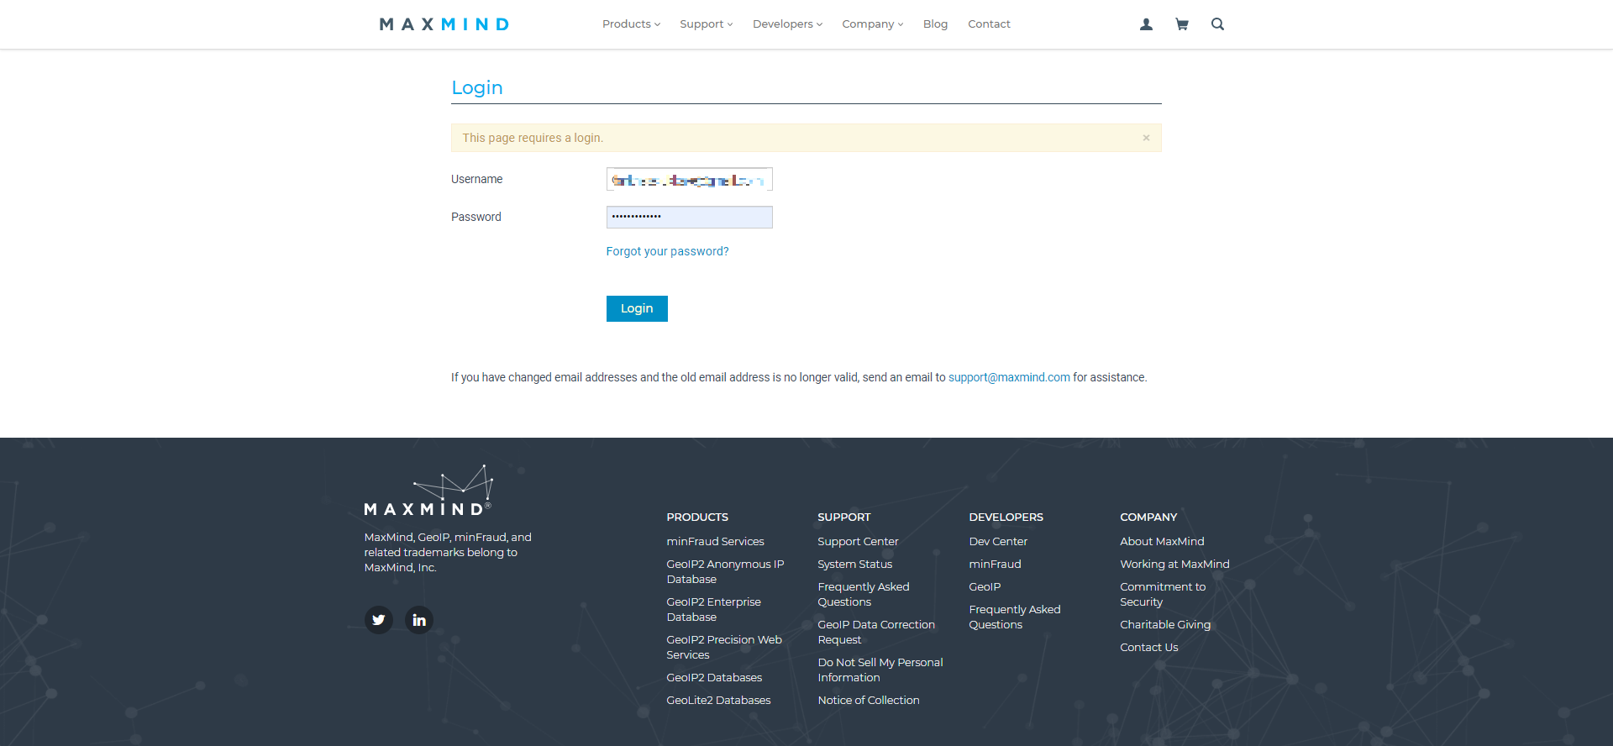
Task: Open Charitable Giving footer link
Action: click(1165, 625)
